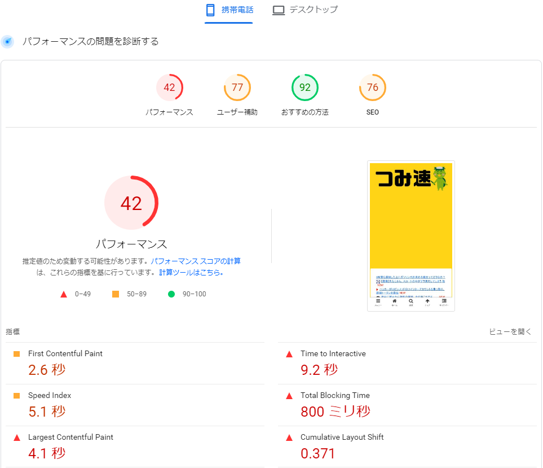The width and height of the screenshot is (543, 468).
Task: Click the mobile phone icon in the tab
Action: tap(210, 10)
